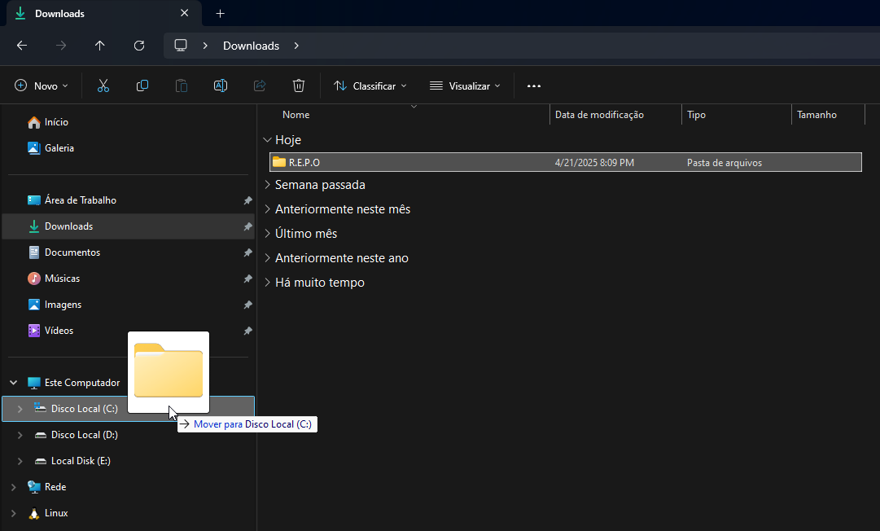Open a new tab with plus icon

pyautogui.click(x=220, y=14)
